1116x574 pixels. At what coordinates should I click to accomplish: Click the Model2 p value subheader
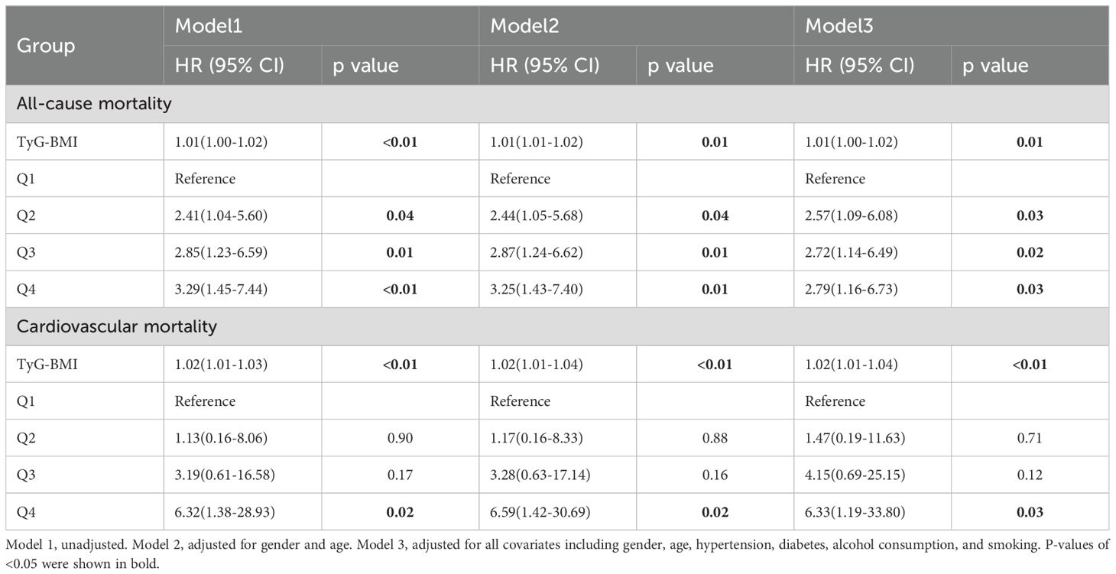(x=680, y=66)
